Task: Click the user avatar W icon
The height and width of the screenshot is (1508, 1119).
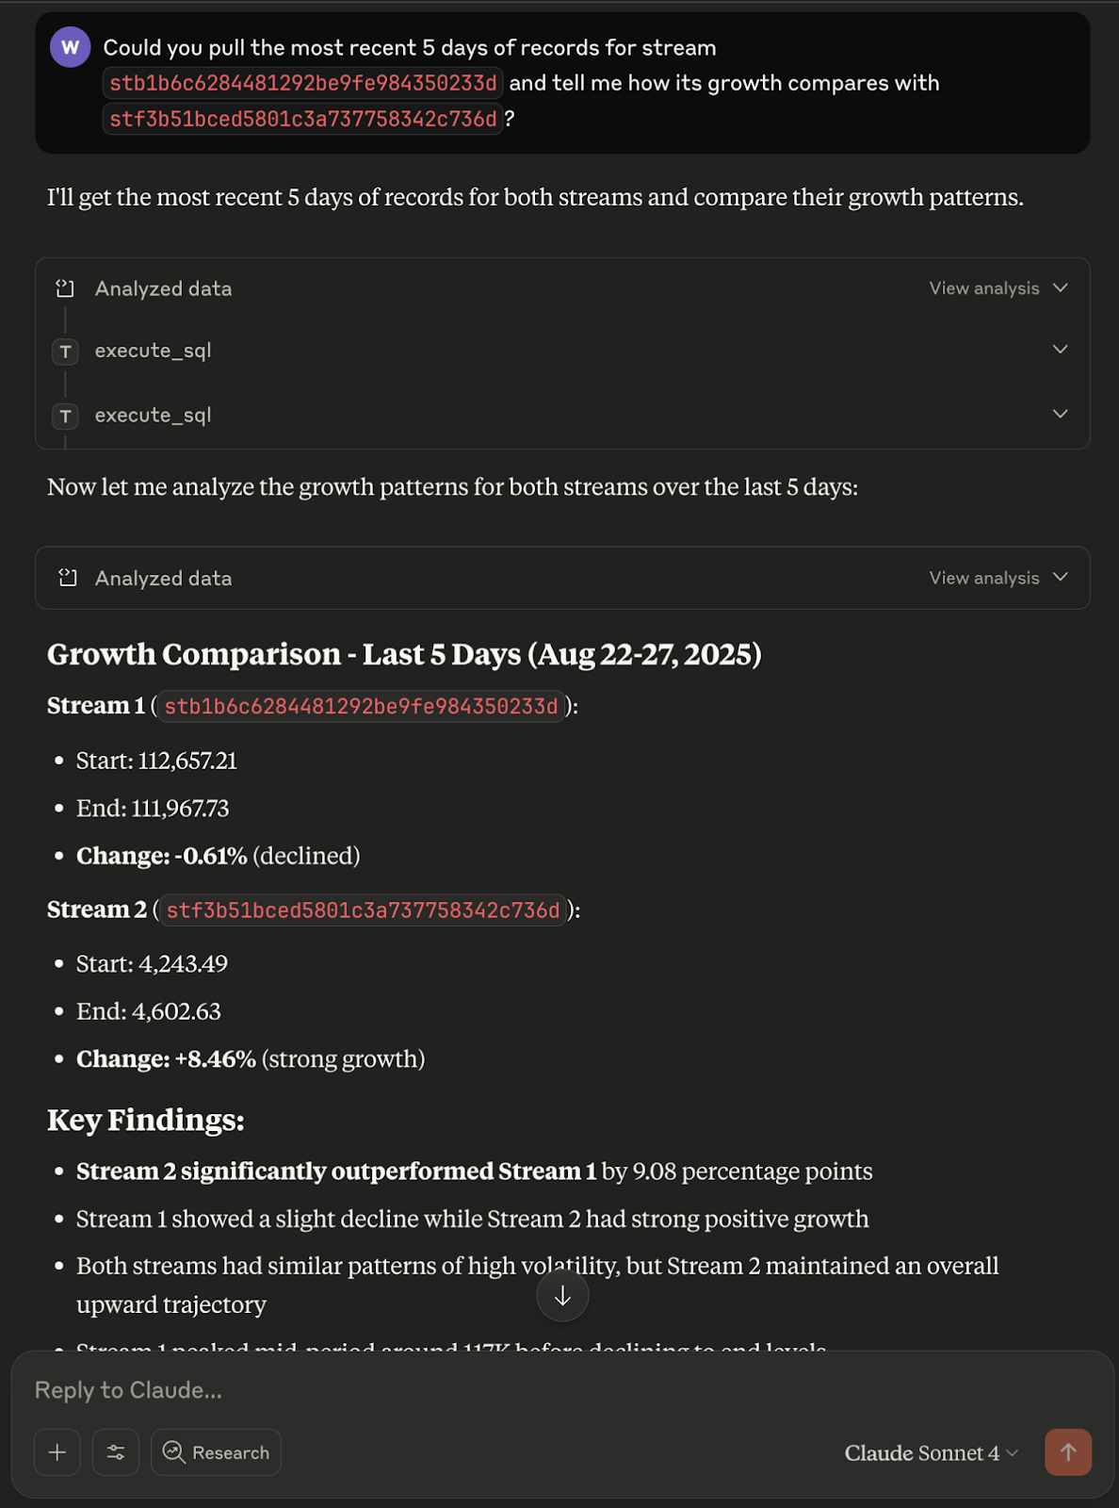Action: pyautogui.click(x=70, y=47)
